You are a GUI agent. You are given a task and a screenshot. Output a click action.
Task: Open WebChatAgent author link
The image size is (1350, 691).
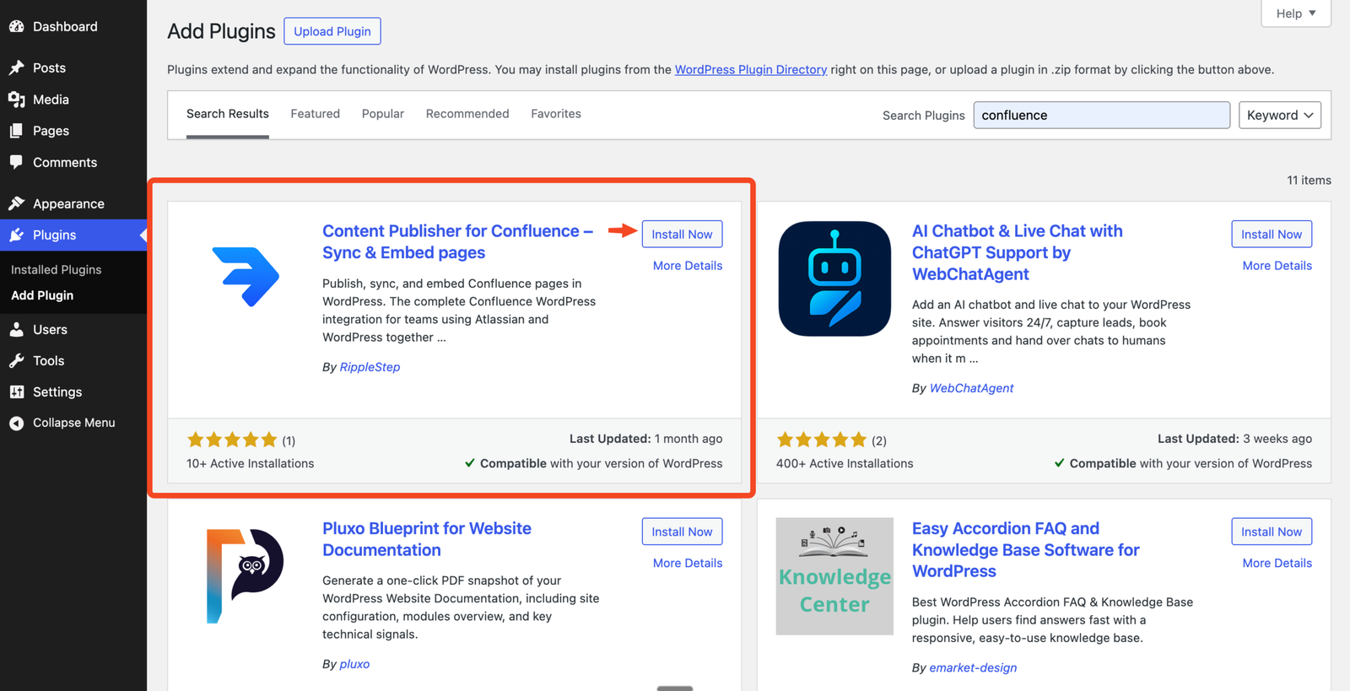pyautogui.click(x=971, y=388)
